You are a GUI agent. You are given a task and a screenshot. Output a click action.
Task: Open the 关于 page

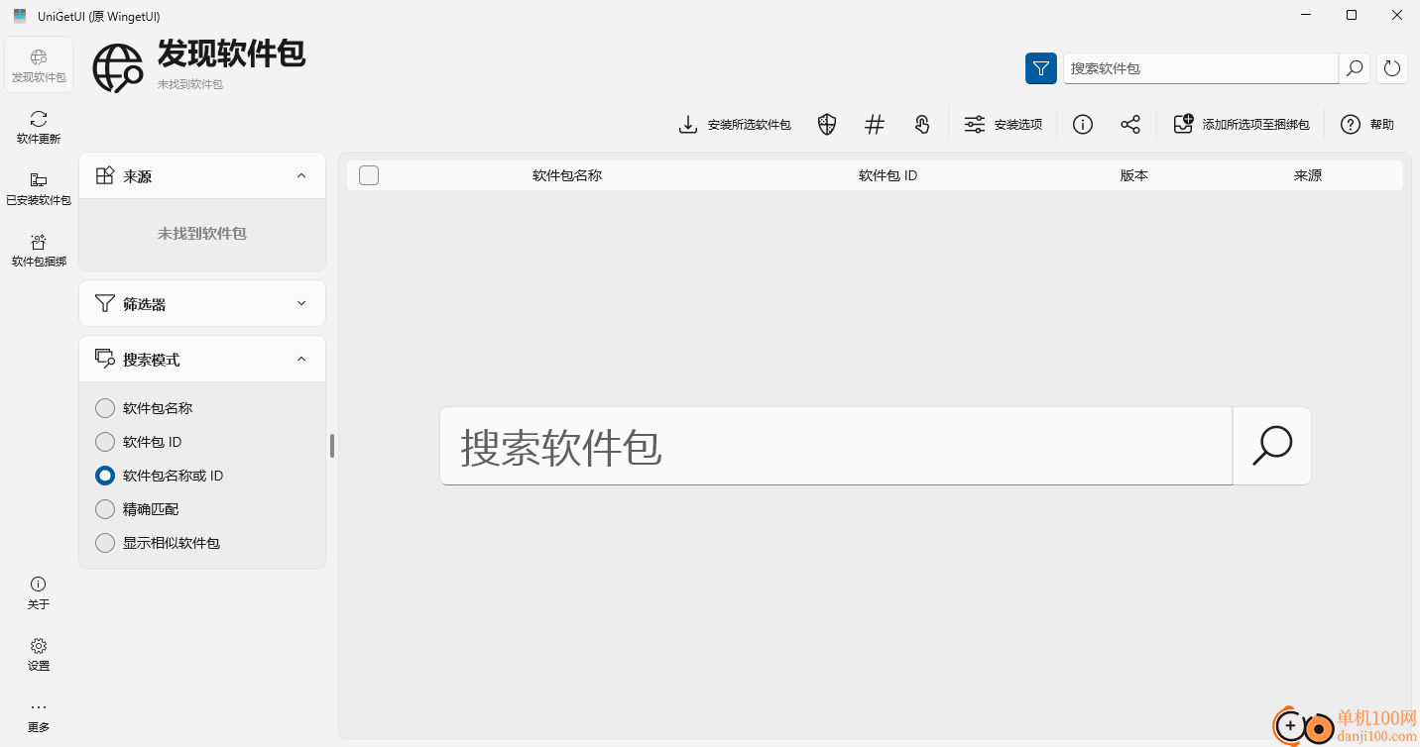coord(39,592)
